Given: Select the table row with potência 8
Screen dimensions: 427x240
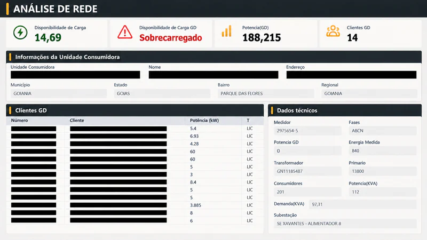Looking at the screenshot, I should (135, 213).
